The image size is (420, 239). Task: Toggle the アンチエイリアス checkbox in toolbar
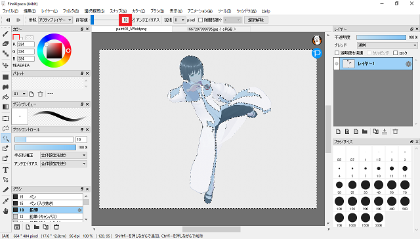133,20
